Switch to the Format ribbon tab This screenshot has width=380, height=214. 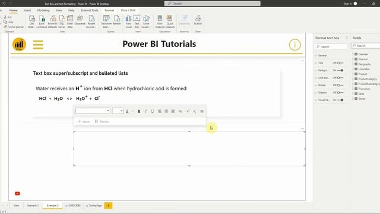(109, 11)
